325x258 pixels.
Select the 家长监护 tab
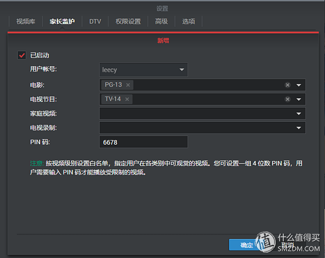[x=62, y=21]
